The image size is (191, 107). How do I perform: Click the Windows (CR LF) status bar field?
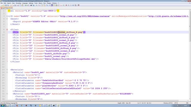point(168,103)
